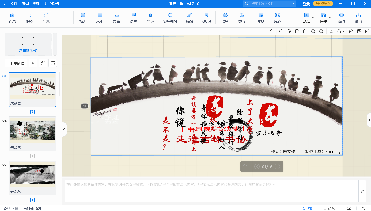Toggle the 备注 notes panel
The width and height of the screenshot is (371, 211).
[x=309, y=209]
